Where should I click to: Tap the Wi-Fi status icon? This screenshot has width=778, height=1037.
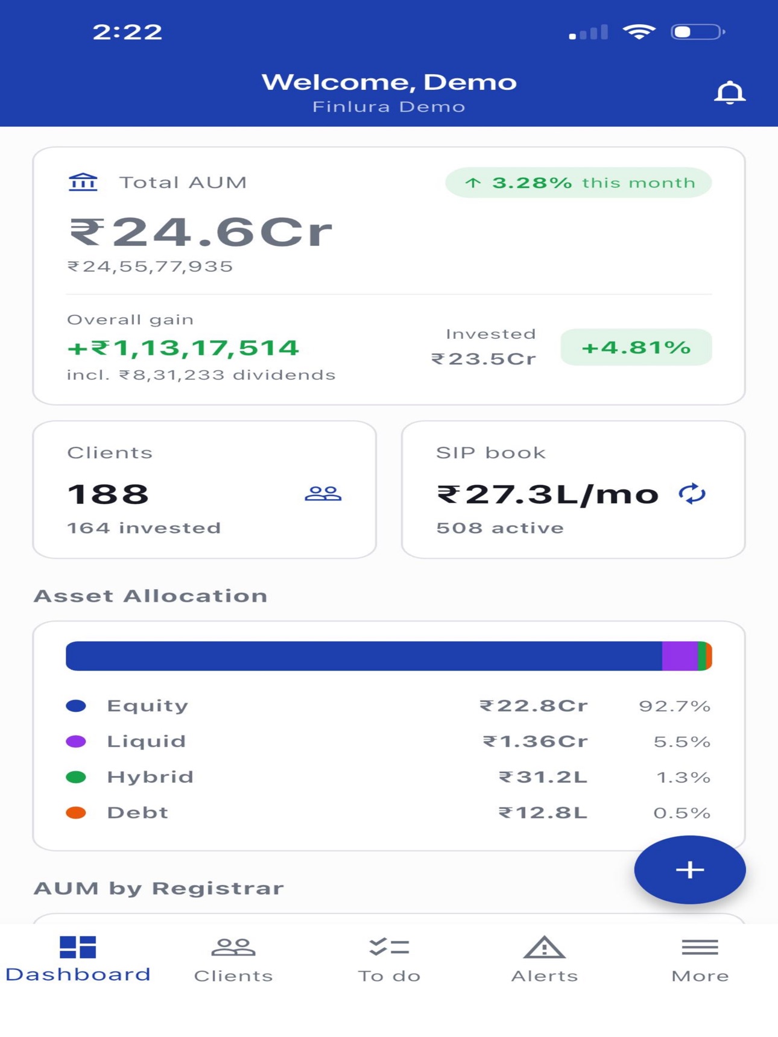coord(639,31)
